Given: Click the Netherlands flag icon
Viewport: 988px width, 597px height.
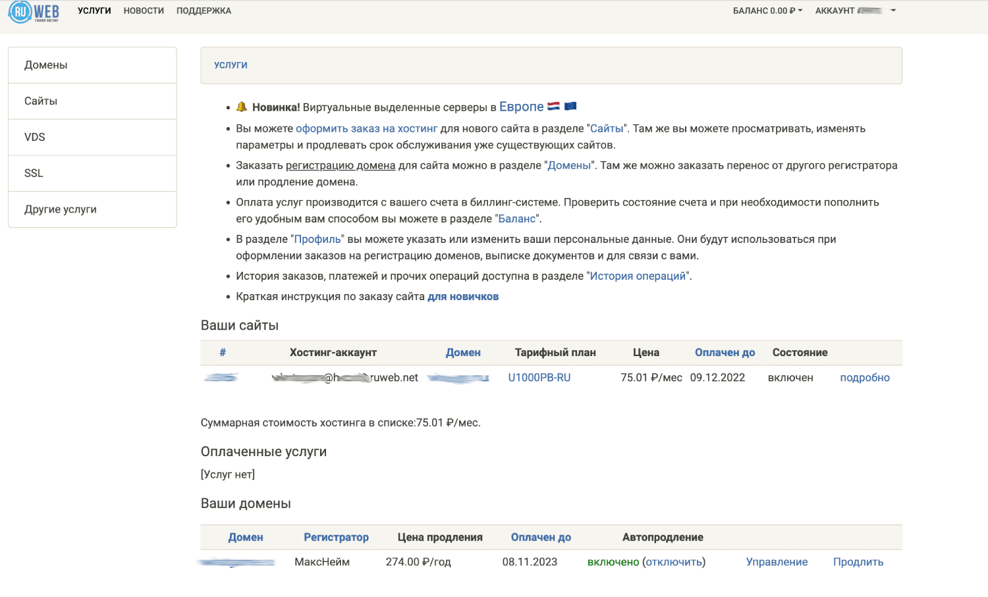Looking at the screenshot, I should pos(553,106).
